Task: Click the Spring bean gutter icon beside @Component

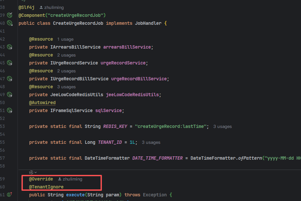Action: click(10, 15)
